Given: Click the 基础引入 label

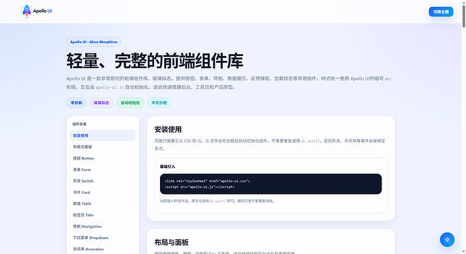Looking at the screenshot, I should [167, 167].
